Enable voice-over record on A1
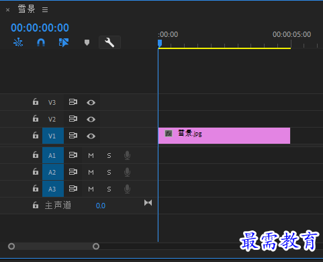The width and height of the screenshot is (323, 262). point(127,155)
